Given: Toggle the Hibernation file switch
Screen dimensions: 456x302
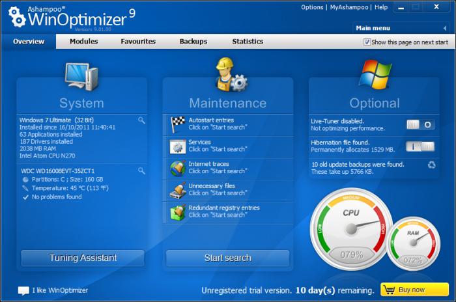Looking at the screenshot, I should click(x=421, y=146).
